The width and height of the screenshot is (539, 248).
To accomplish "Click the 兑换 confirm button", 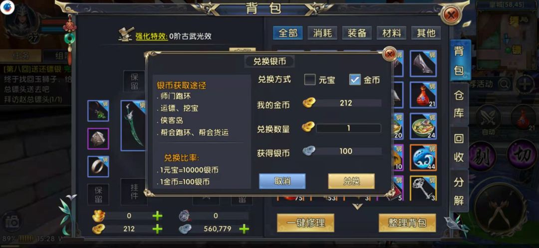I will pos(351,181).
